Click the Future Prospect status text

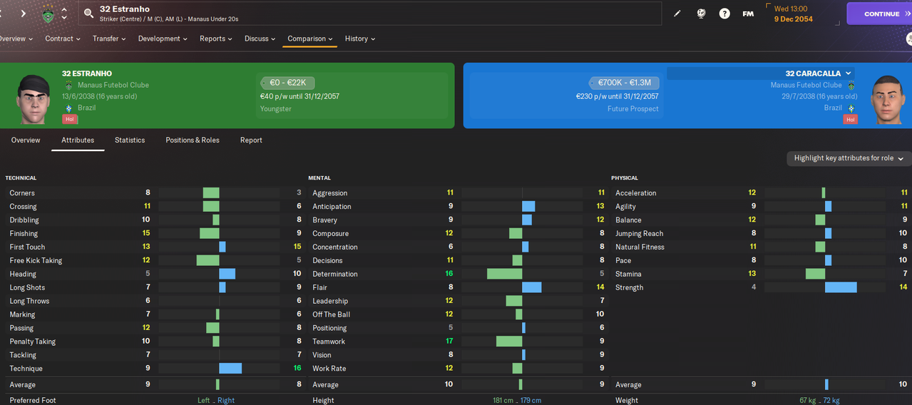(633, 109)
